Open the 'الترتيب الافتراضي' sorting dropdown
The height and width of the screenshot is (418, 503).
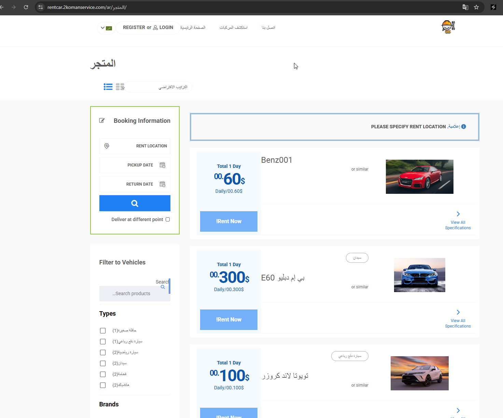tap(158, 87)
